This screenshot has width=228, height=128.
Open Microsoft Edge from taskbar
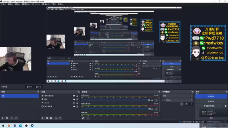21,125
